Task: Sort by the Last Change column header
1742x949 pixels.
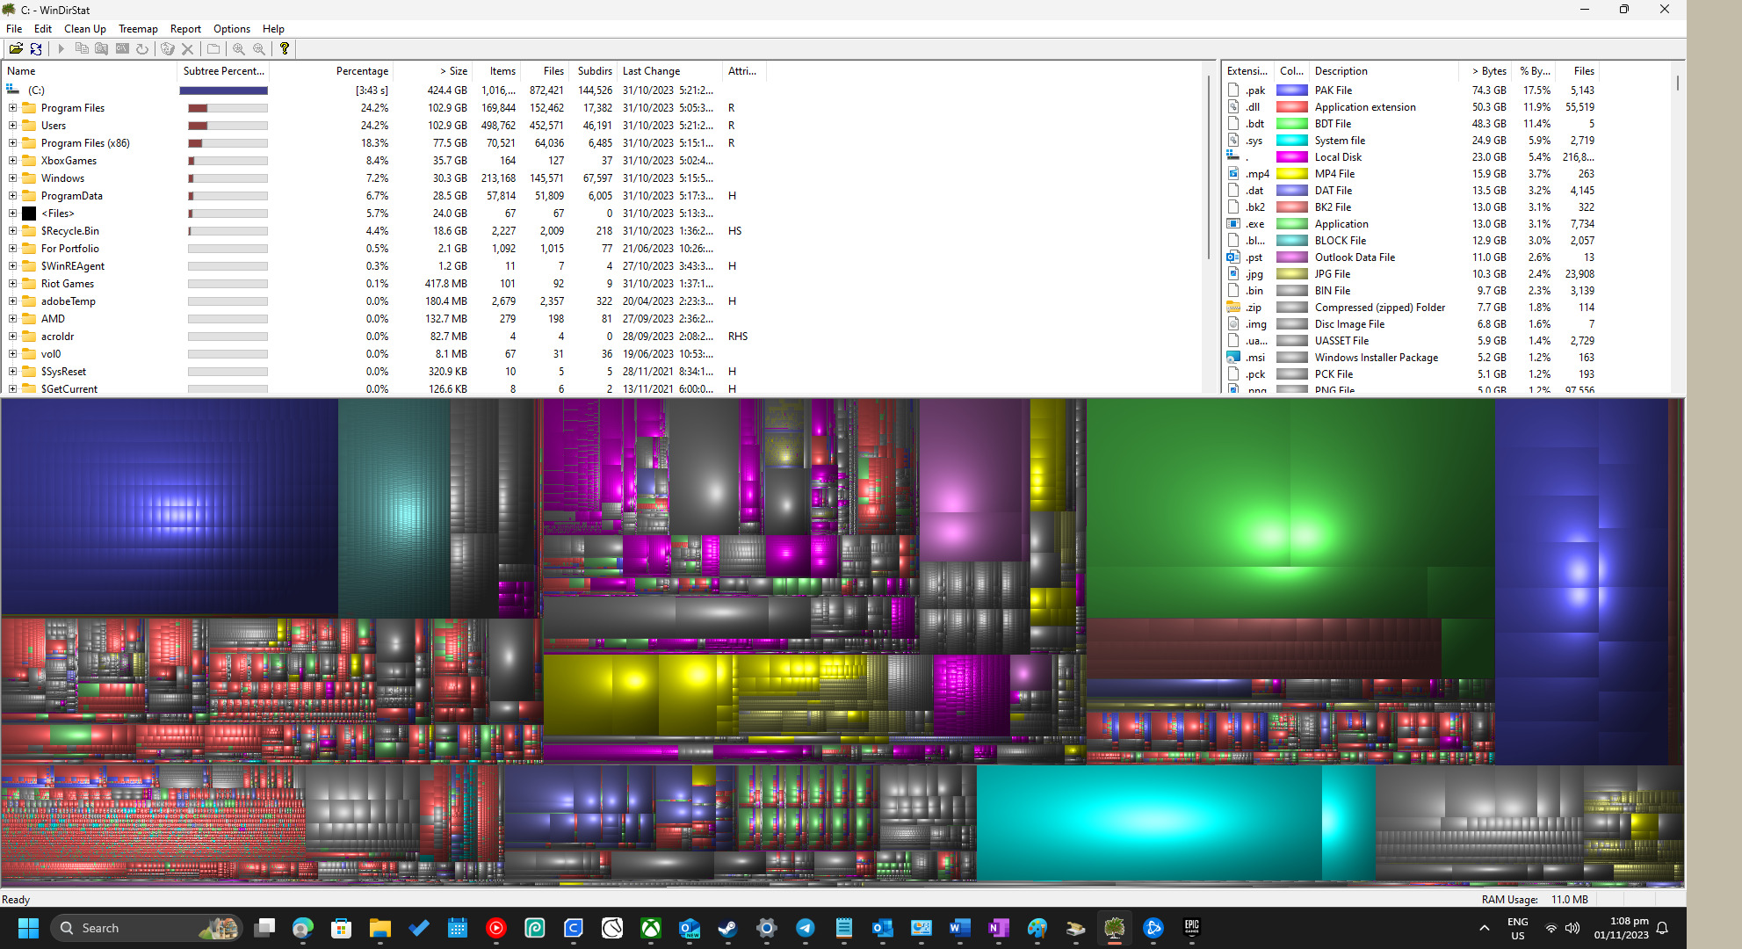Action: click(670, 71)
